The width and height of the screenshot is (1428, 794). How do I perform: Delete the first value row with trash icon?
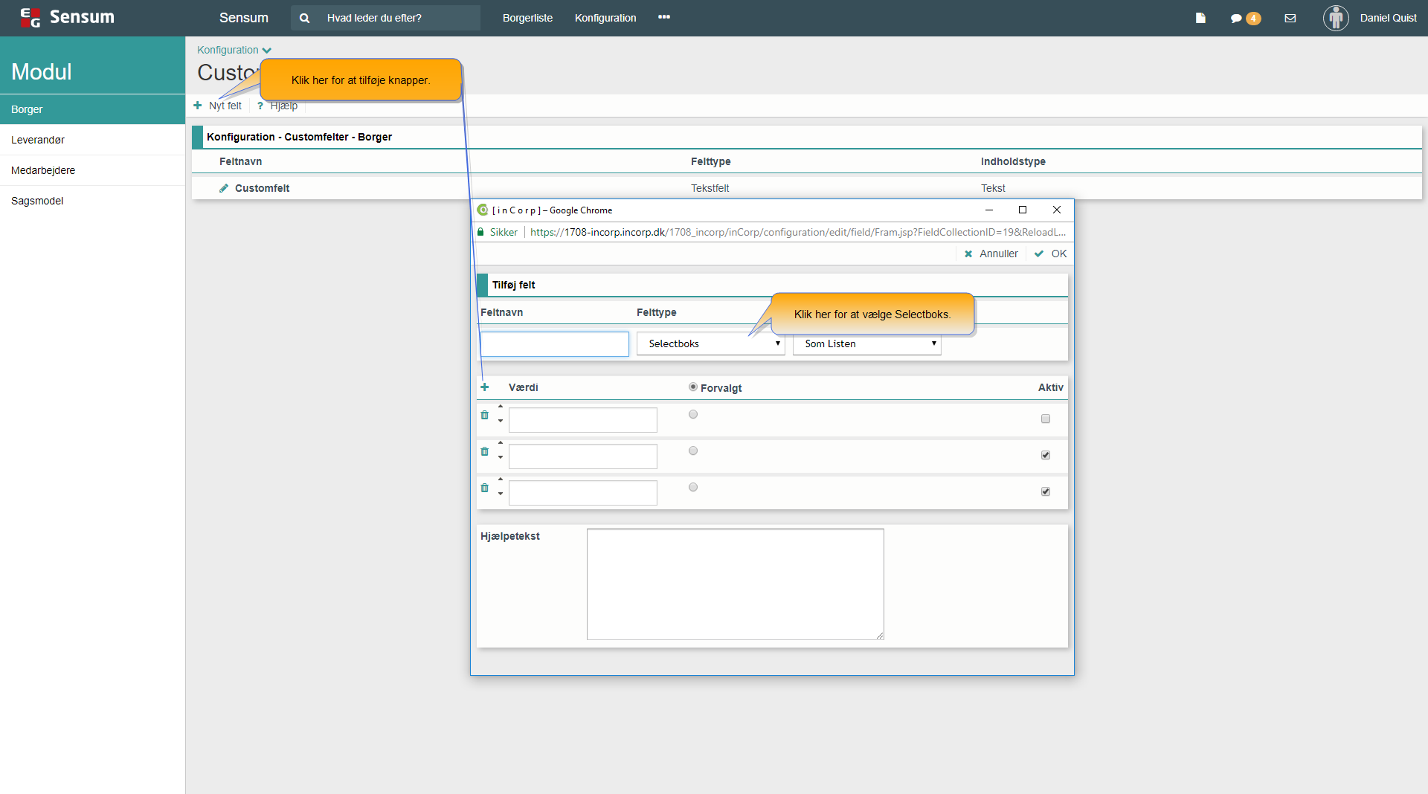tap(485, 415)
